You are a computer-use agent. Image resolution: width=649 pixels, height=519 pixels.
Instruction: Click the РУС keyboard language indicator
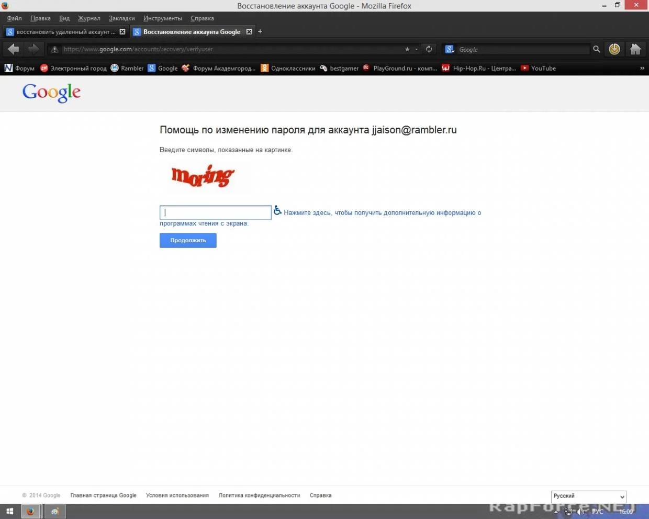pyautogui.click(x=597, y=512)
